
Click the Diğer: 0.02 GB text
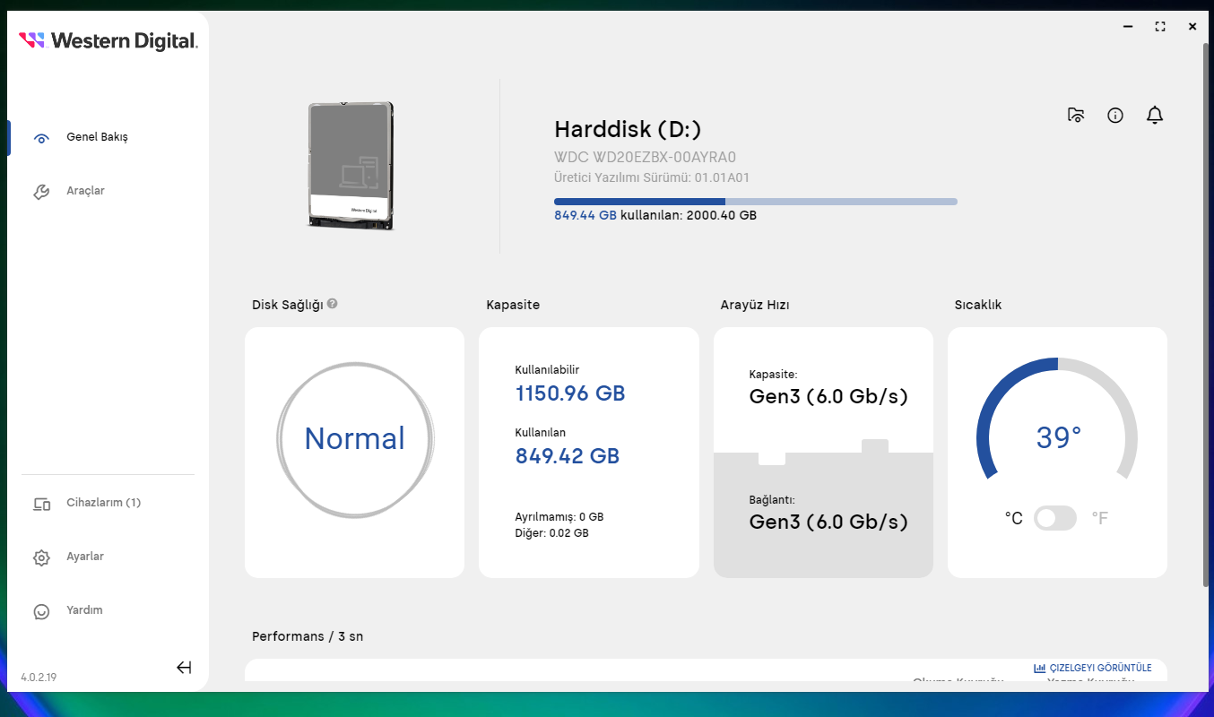551,533
